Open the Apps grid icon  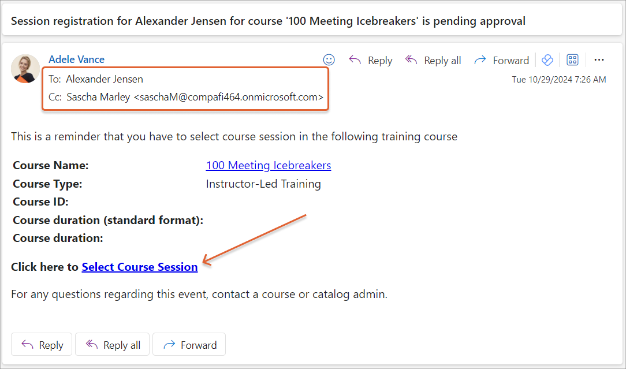click(x=572, y=60)
